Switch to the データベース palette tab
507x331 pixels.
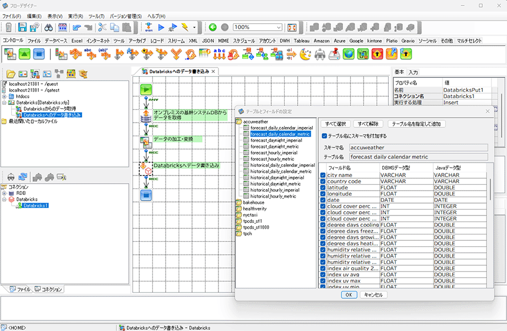tap(56, 40)
